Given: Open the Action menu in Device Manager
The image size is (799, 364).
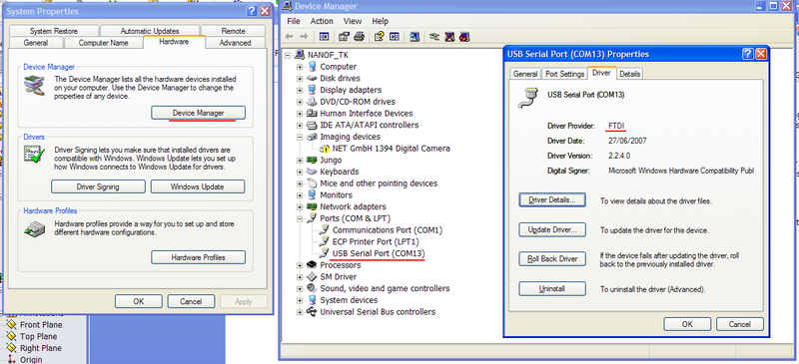Looking at the screenshot, I should (x=322, y=21).
